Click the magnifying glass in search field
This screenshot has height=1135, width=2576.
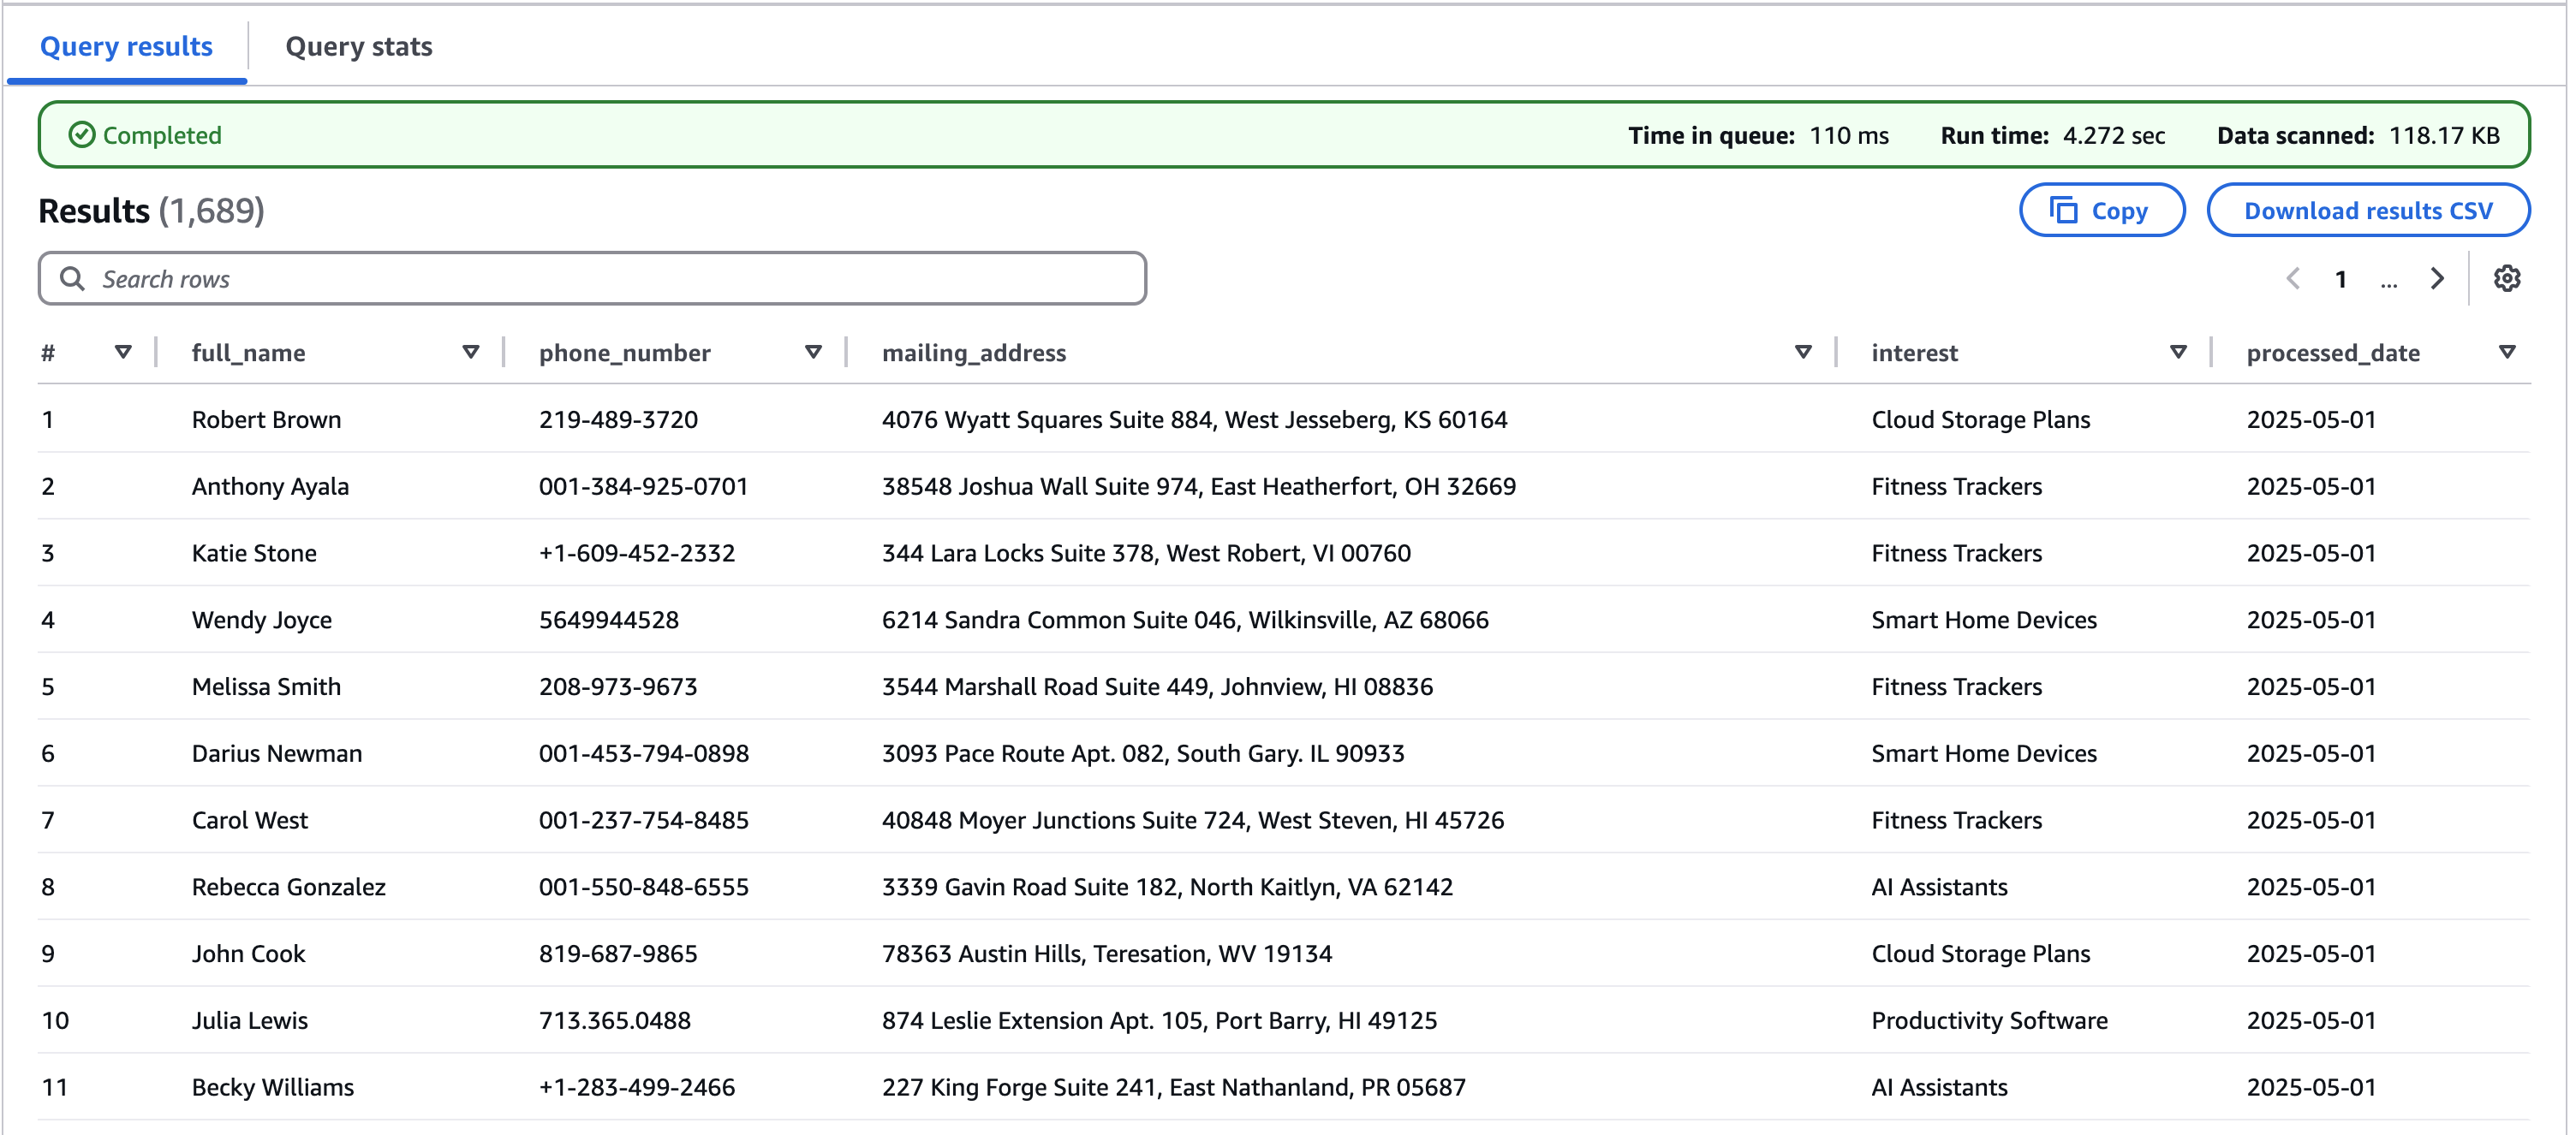coord(72,279)
